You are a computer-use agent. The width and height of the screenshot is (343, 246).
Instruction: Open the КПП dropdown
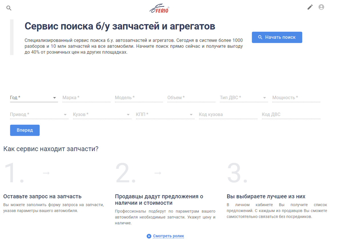point(191,114)
